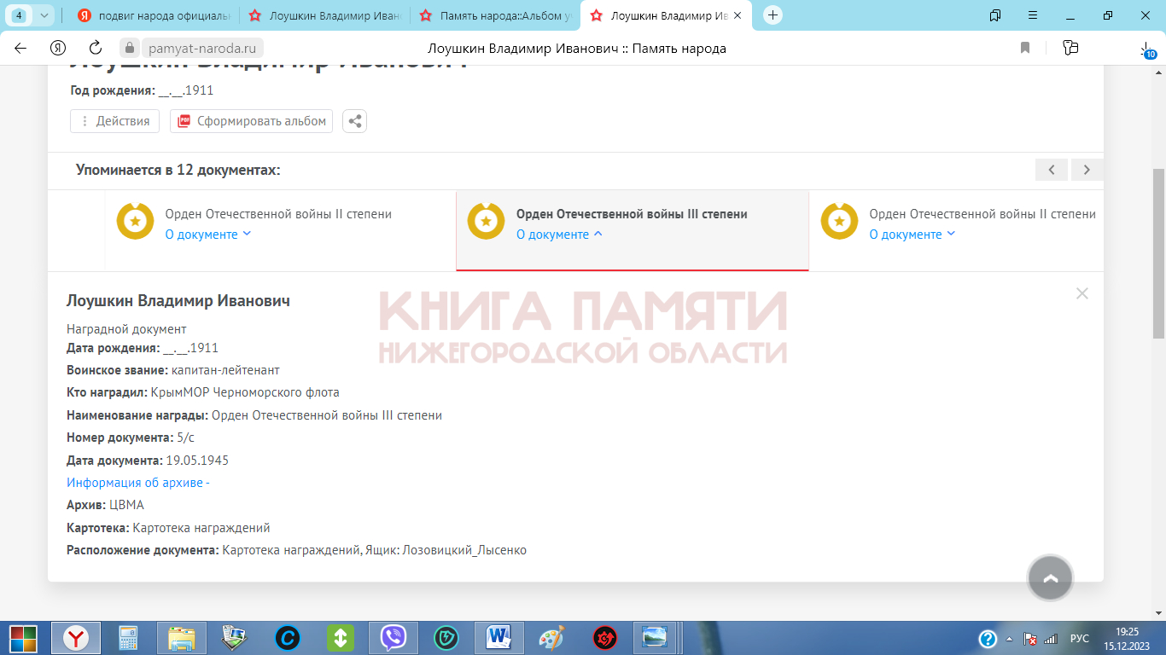The height and width of the screenshot is (655, 1166).
Task: Close the active Лоушкин tab
Action: (x=737, y=15)
